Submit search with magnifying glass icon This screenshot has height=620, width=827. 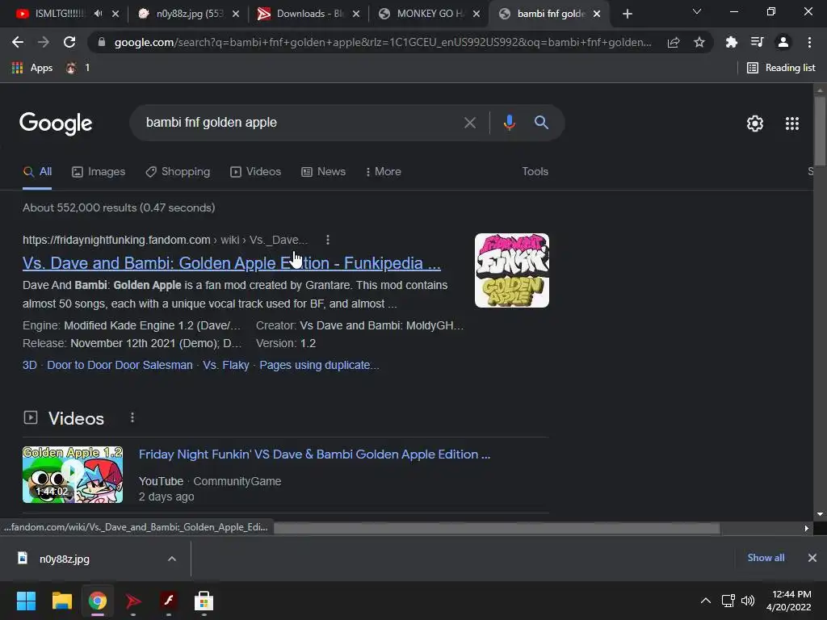click(541, 123)
